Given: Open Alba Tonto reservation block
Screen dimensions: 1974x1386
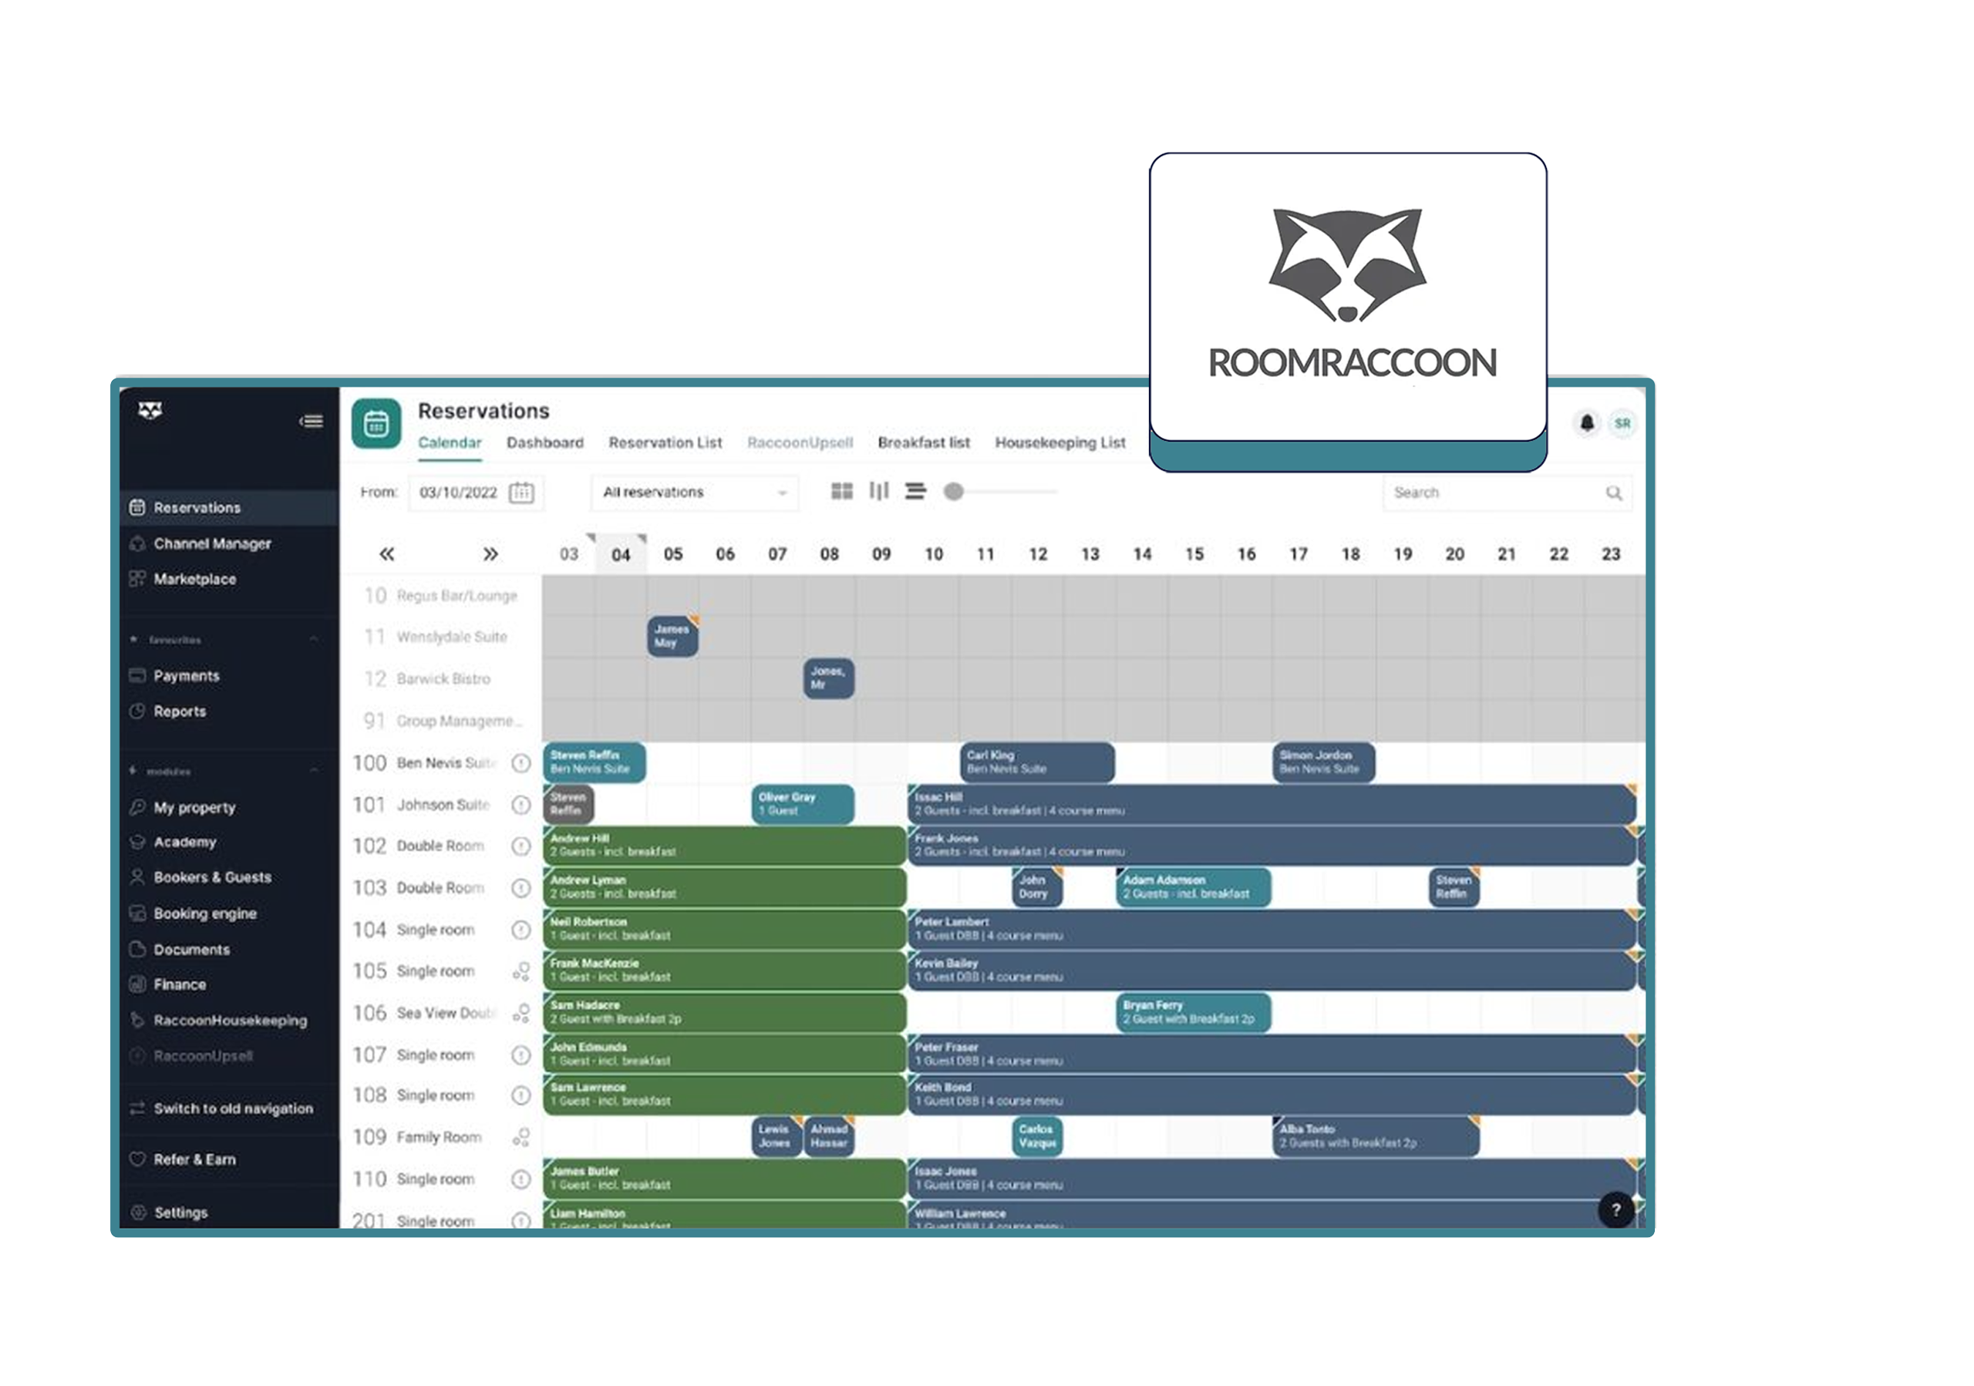Looking at the screenshot, I should pyautogui.click(x=1376, y=1137).
